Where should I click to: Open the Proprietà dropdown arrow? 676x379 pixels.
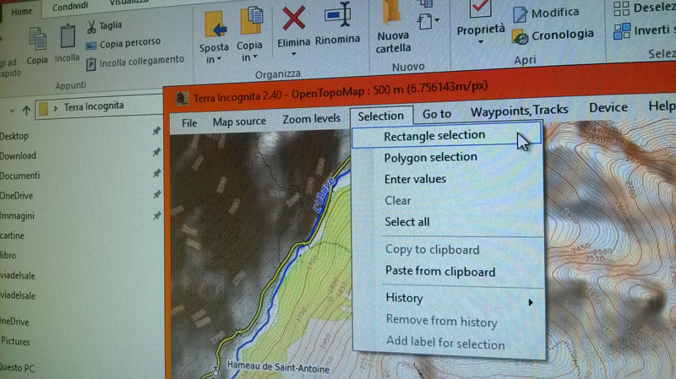click(x=480, y=41)
